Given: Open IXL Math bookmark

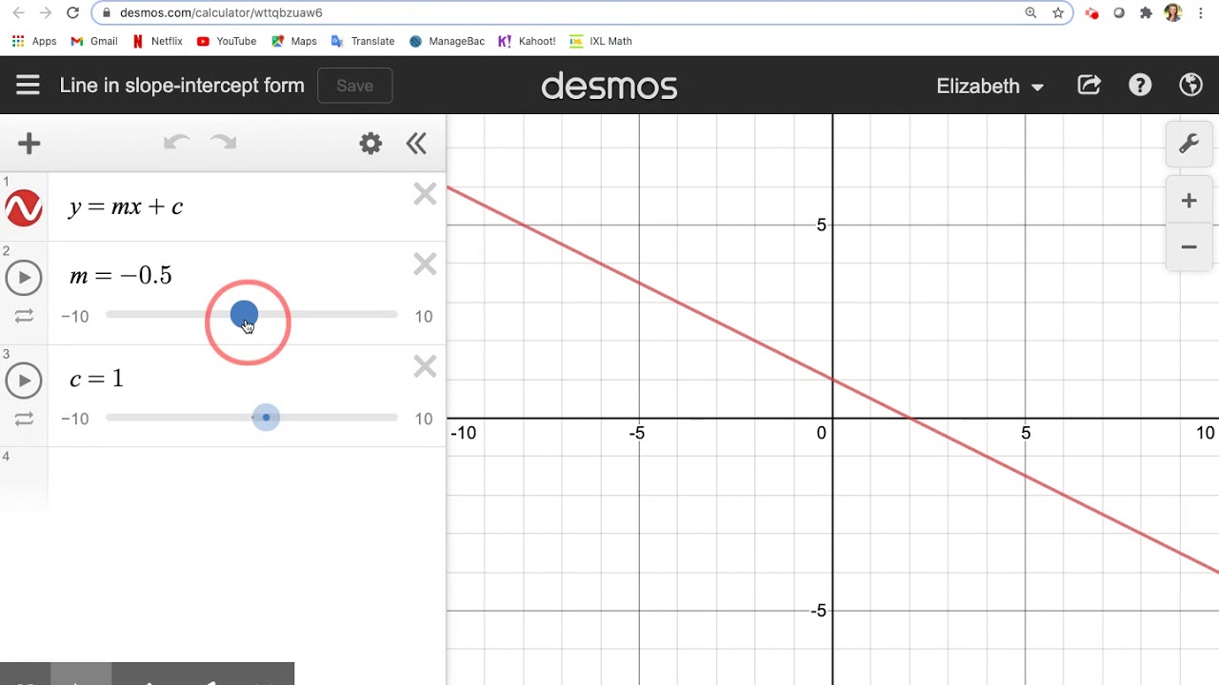Looking at the screenshot, I should (x=601, y=41).
